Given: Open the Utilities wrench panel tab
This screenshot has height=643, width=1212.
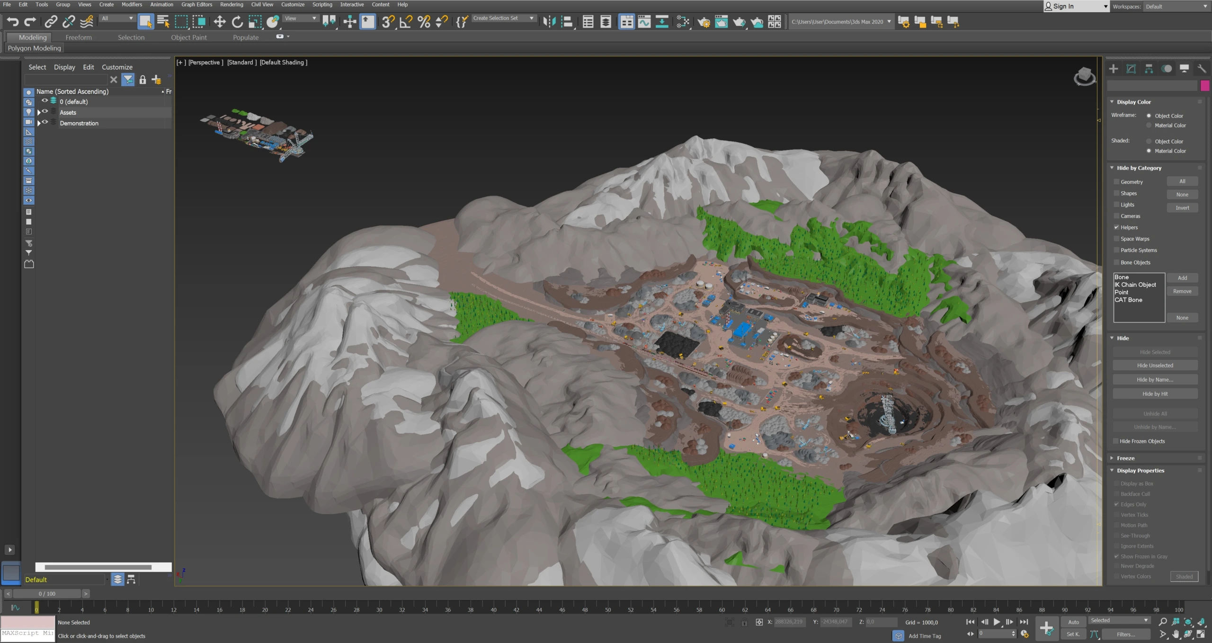Looking at the screenshot, I should (1202, 69).
